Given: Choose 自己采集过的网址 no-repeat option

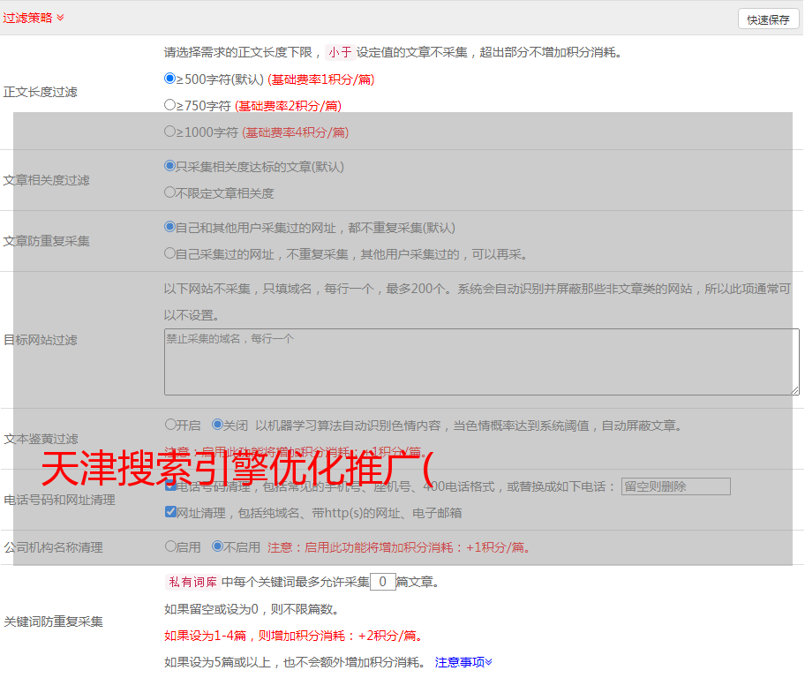Looking at the screenshot, I should tap(170, 253).
